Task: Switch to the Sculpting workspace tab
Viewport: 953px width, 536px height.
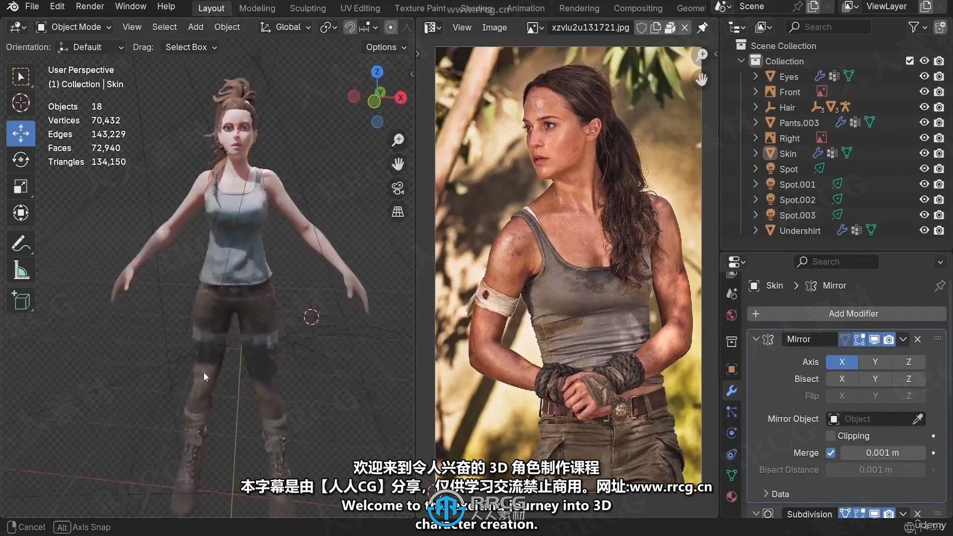Action: pyautogui.click(x=308, y=8)
